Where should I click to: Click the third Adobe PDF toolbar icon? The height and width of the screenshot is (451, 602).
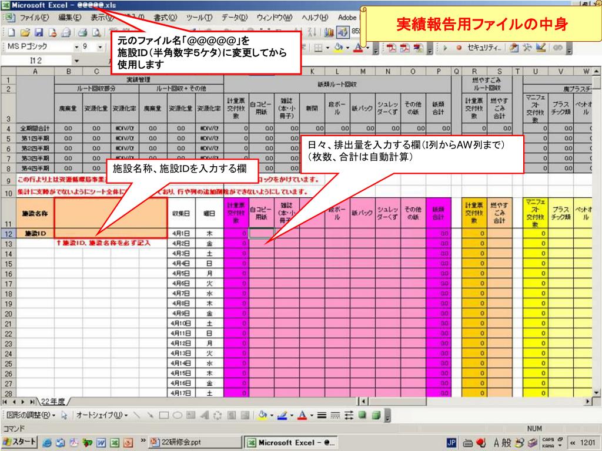419,48
